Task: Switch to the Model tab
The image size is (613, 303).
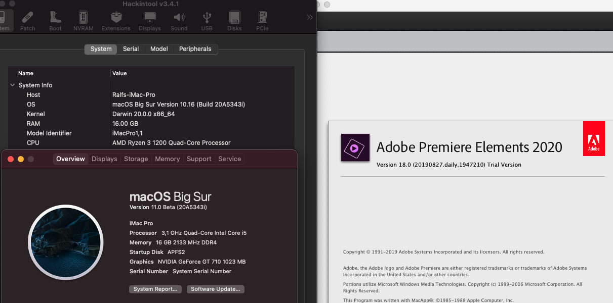Action: 159,49
